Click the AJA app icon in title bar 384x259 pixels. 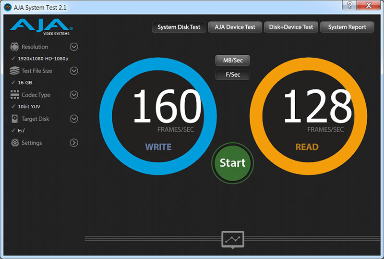tap(8, 7)
